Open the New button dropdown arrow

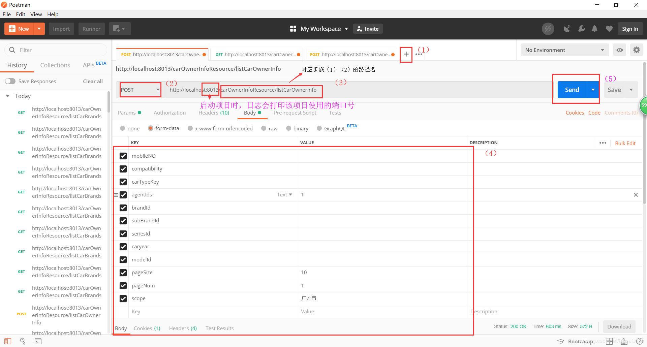tap(39, 29)
